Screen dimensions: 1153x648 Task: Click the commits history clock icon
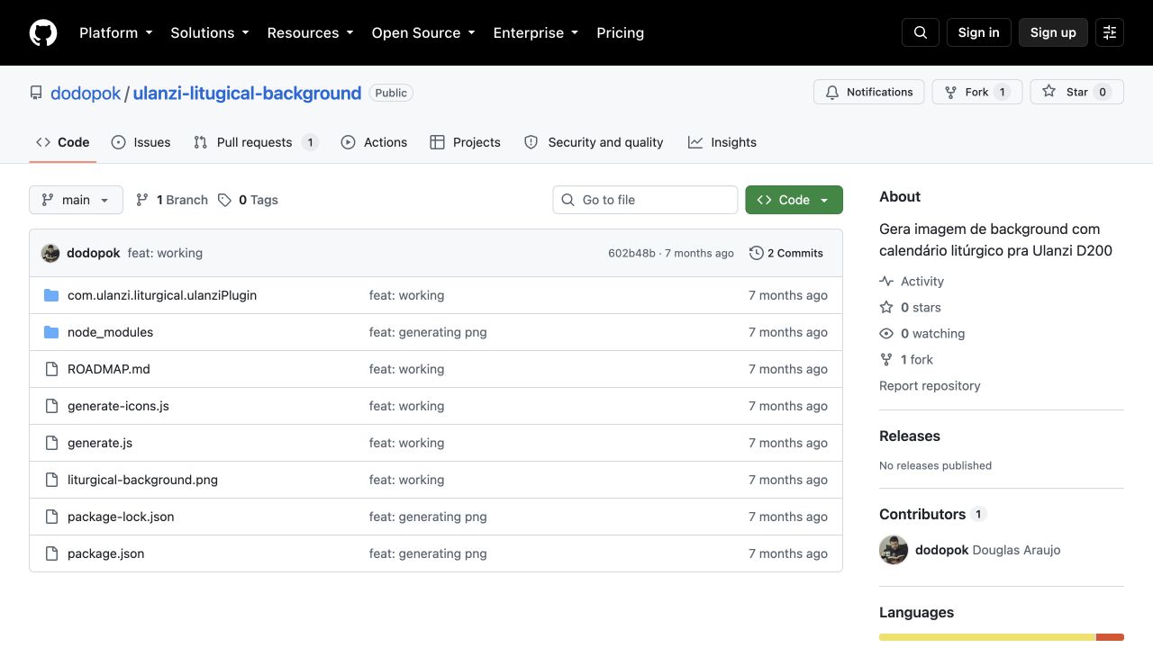(757, 253)
